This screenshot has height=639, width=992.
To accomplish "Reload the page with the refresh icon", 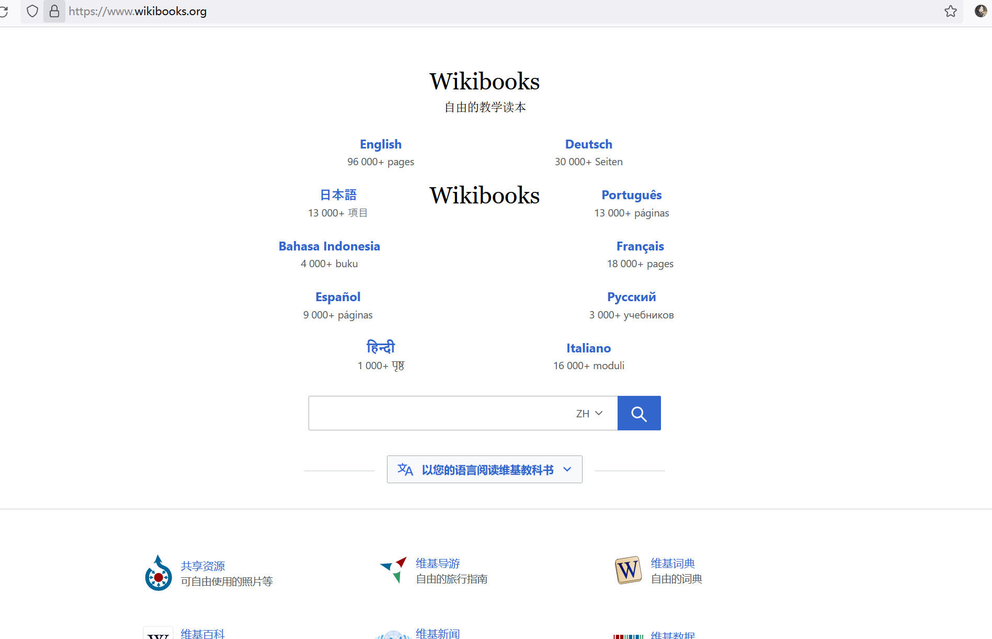I will click(4, 11).
